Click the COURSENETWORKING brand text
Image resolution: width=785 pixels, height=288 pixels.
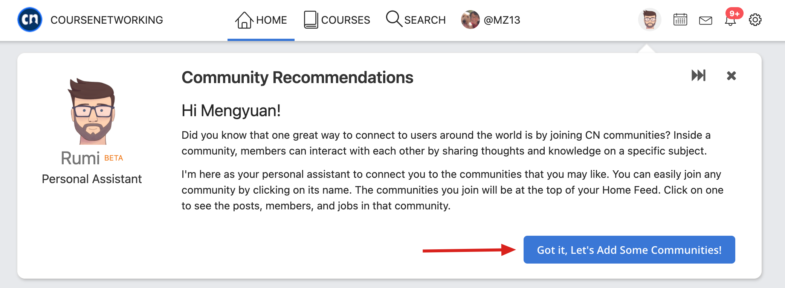(x=107, y=20)
